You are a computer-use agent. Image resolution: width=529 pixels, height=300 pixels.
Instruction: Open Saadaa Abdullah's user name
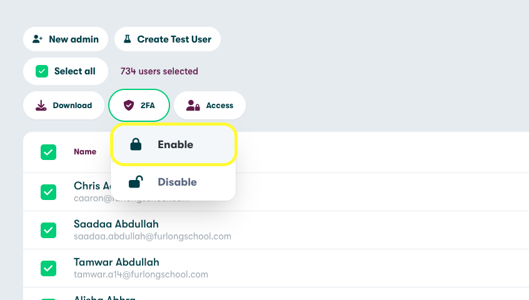pyautogui.click(x=116, y=224)
